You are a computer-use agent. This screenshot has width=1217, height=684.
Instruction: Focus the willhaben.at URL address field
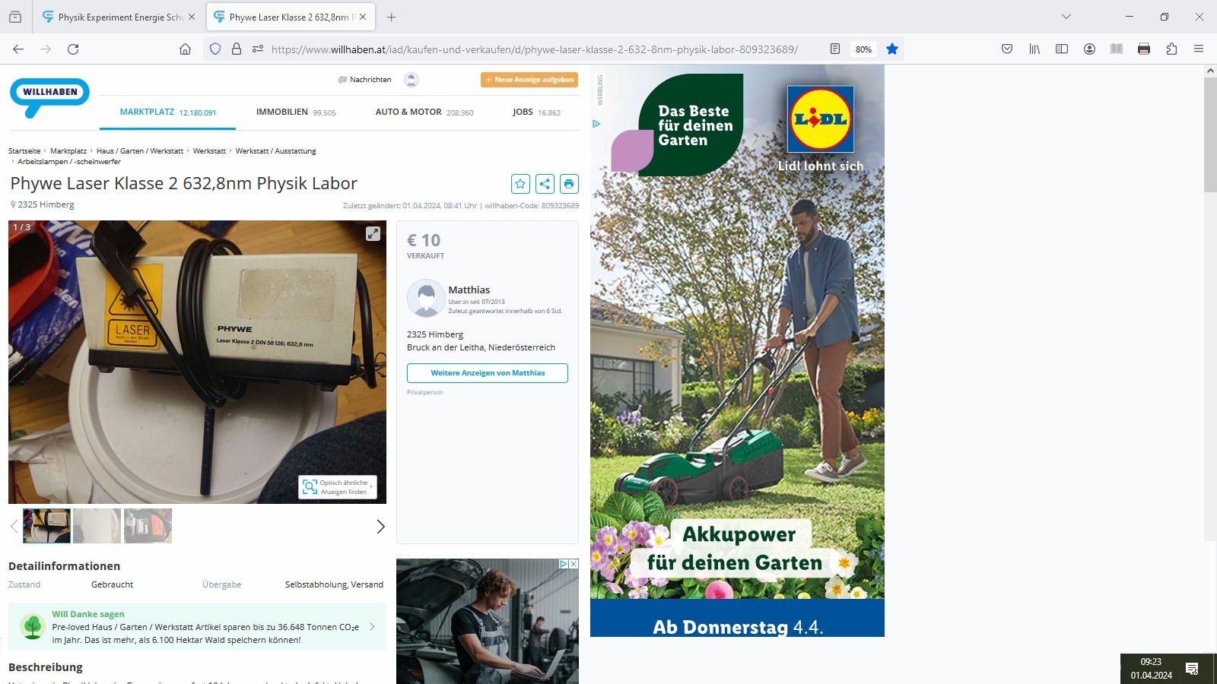(534, 49)
